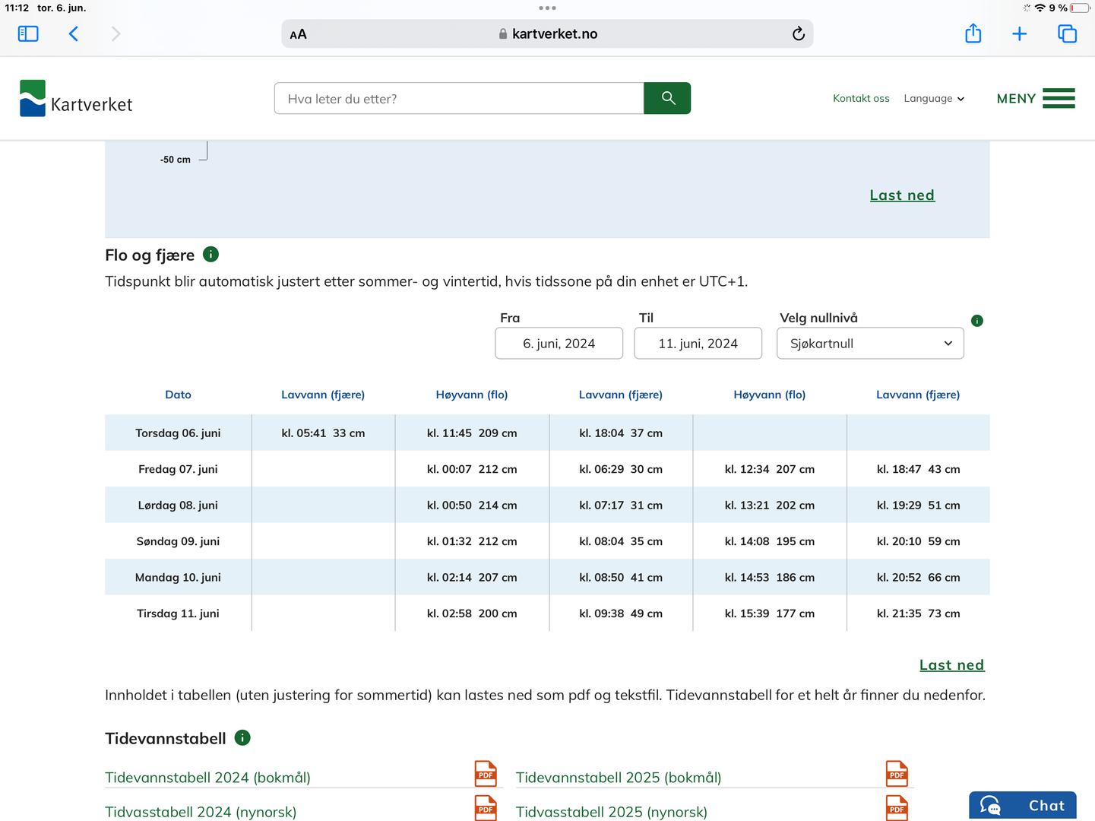Select cell kl. 21:35 73 cm
This screenshot has height=821, width=1095.
click(x=918, y=613)
